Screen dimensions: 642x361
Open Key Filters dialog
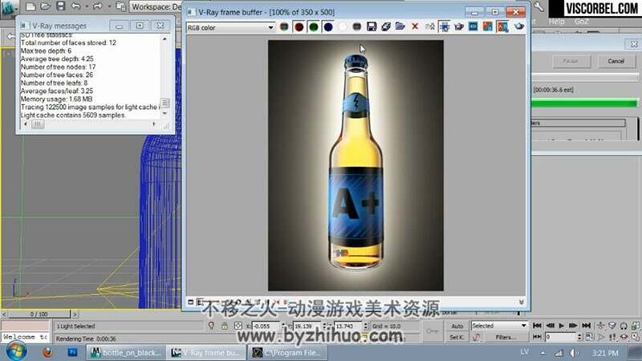tap(506, 337)
